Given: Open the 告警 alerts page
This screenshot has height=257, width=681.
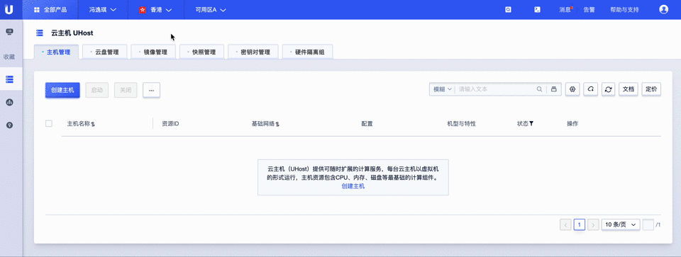Looking at the screenshot, I should [589, 9].
